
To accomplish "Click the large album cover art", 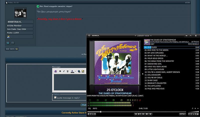I will (116, 63).
